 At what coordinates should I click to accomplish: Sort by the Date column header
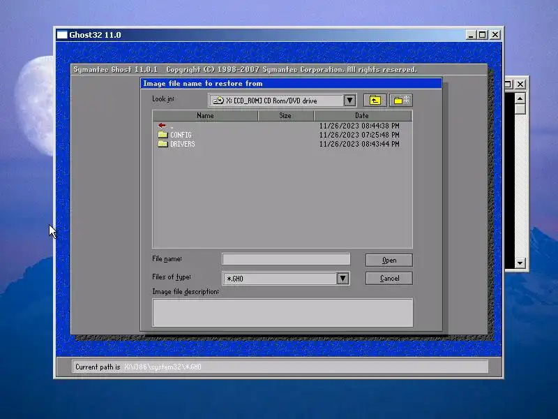(x=363, y=115)
